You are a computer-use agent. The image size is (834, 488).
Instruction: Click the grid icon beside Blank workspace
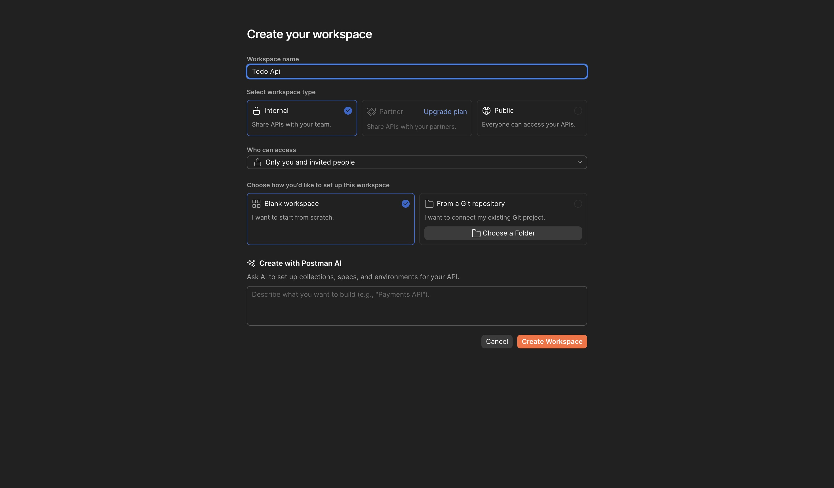click(256, 204)
